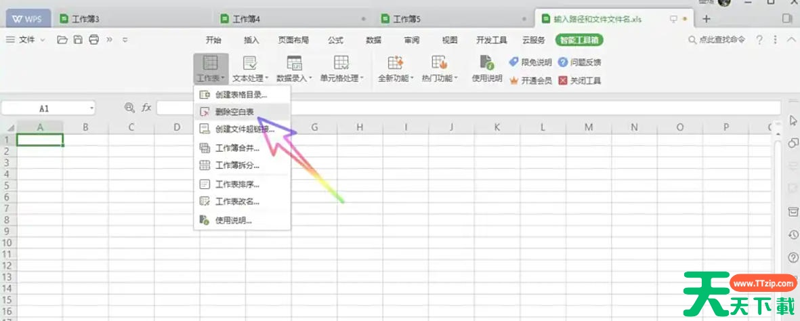800x321 pixels.
Task: Select 工作簿合并 menu item
Action: (242, 148)
